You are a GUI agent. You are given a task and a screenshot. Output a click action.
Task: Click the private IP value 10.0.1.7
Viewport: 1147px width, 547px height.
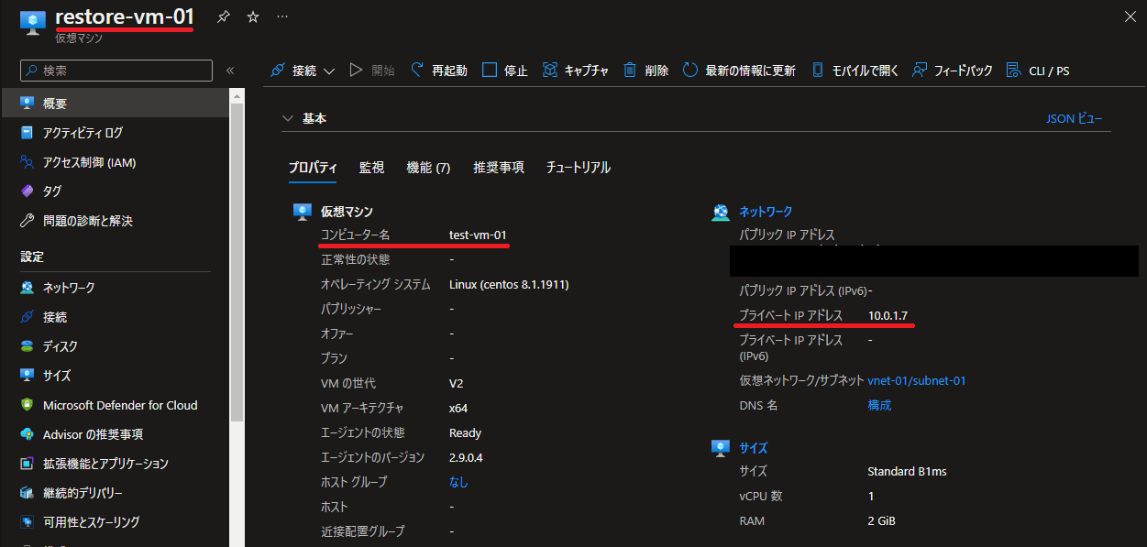click(x=888, y=316)
